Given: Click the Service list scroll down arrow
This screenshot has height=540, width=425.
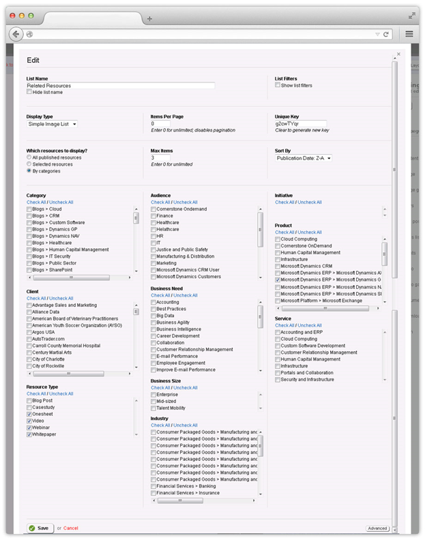Looking at the screenshot, I should [x=385, y=380].
